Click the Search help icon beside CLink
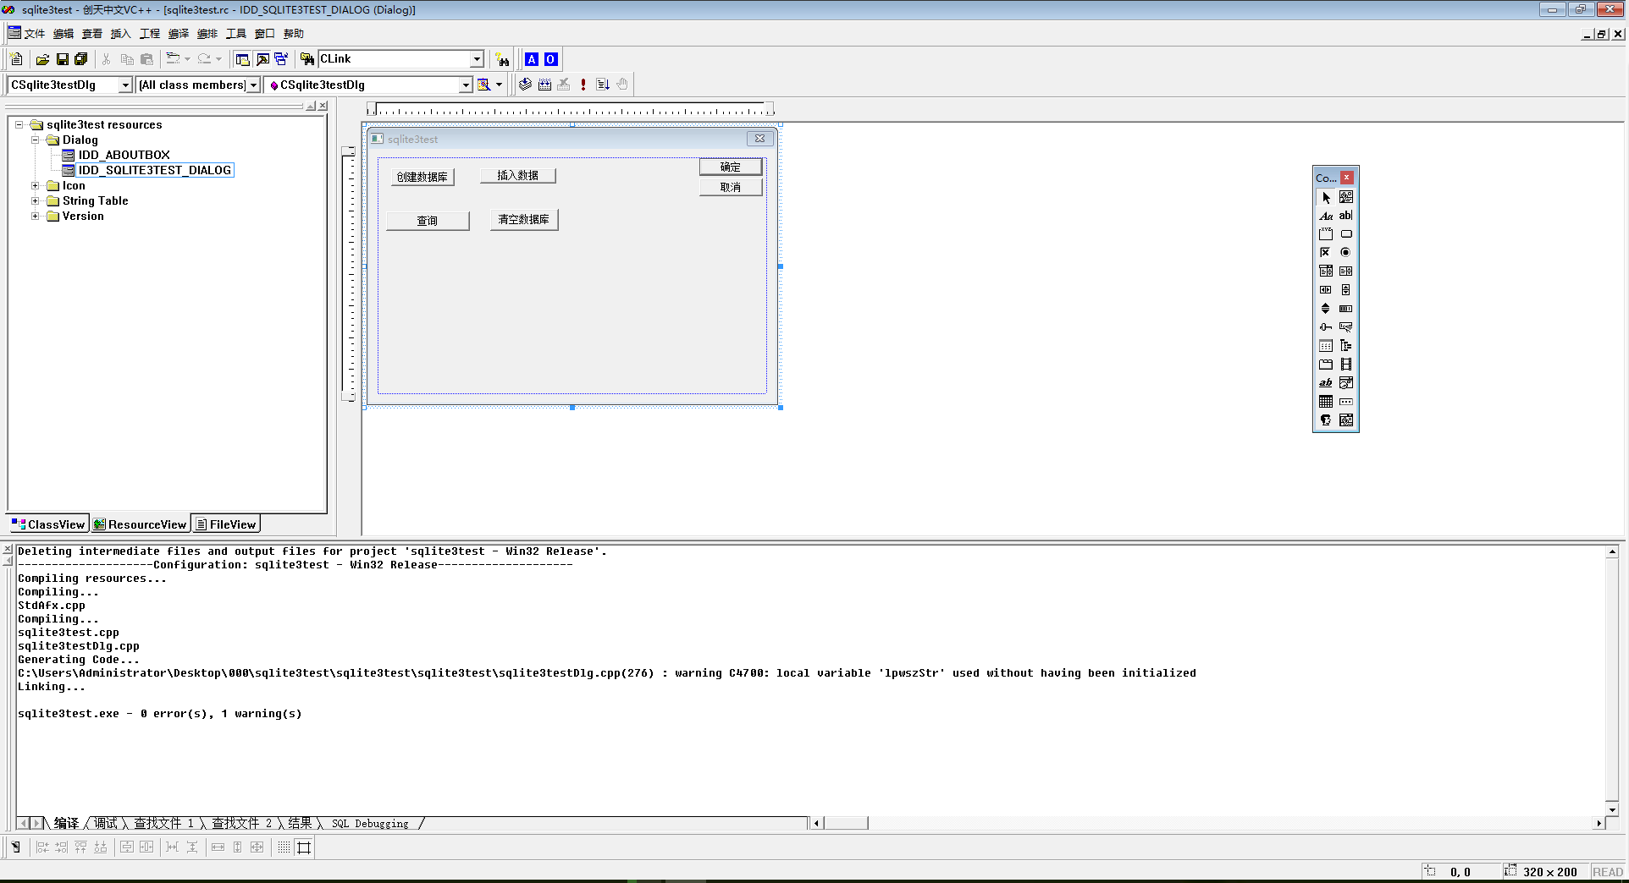 [x=503, y=59]
